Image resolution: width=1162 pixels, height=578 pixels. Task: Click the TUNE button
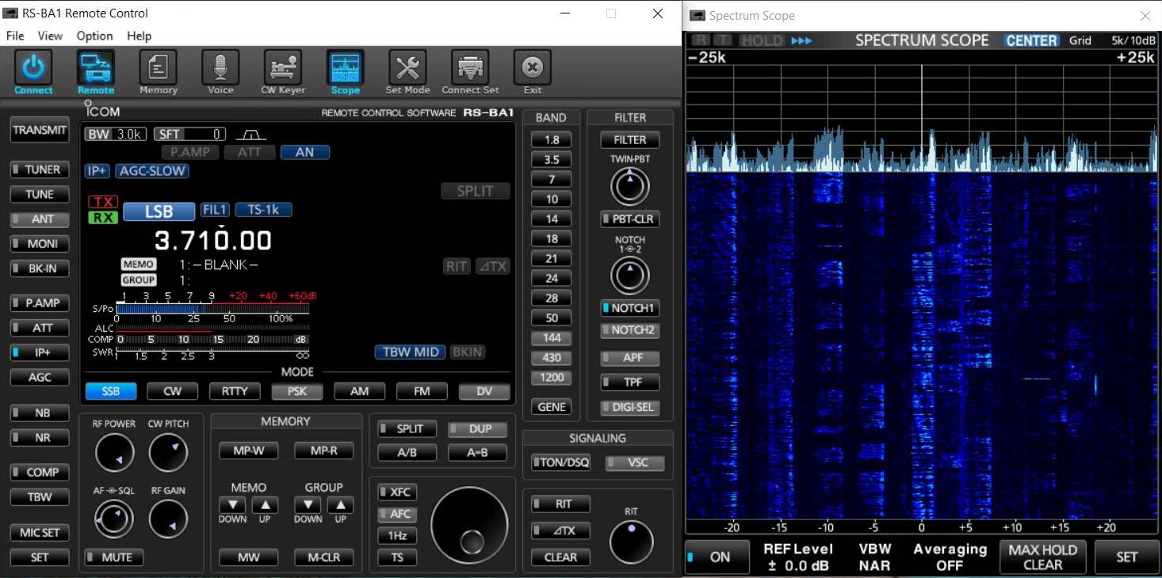40,194
